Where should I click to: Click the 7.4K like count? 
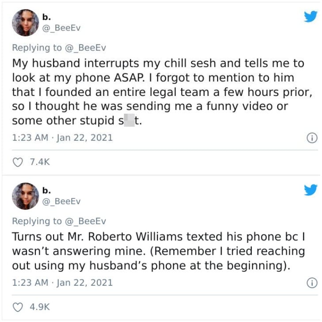[40, 162]
